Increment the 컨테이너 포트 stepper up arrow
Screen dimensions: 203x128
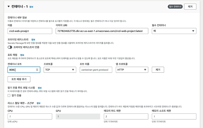click(x=37, y=69)
